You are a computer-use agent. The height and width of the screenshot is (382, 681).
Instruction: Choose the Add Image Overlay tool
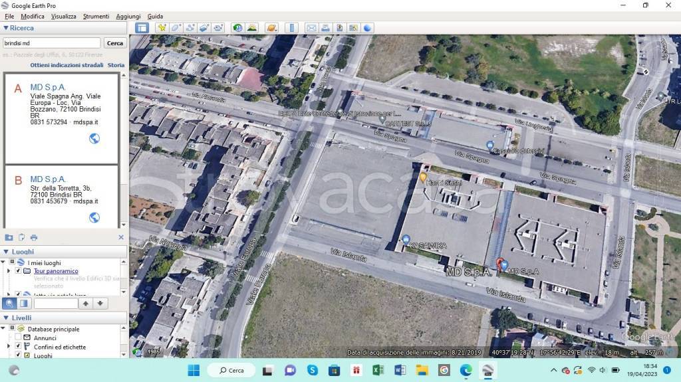pos(204,28)
